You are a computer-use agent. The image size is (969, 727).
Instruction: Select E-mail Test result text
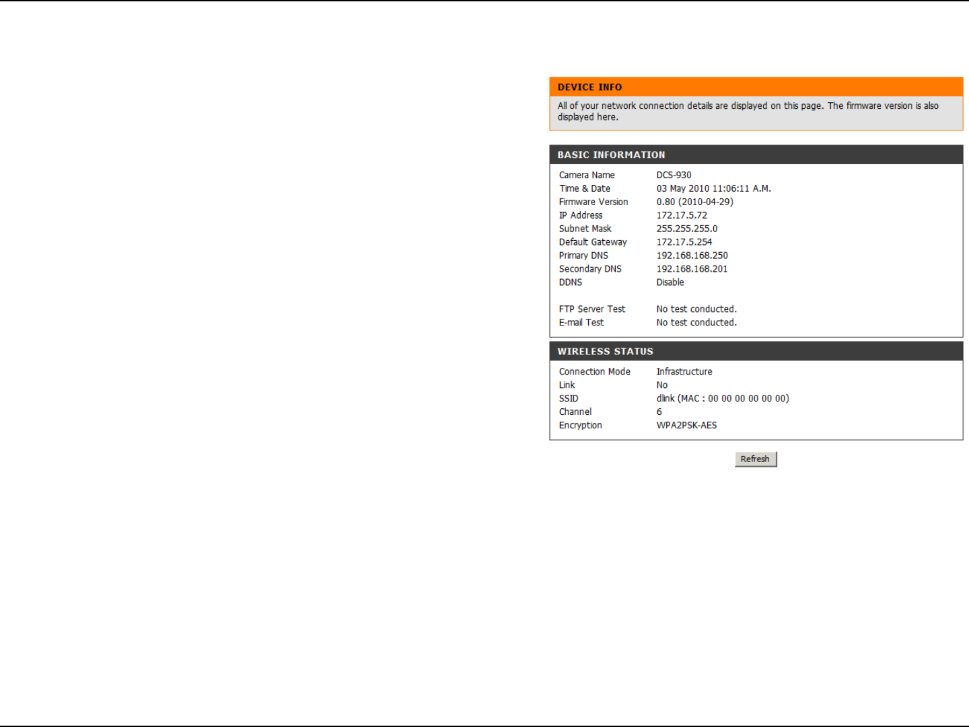696,323
